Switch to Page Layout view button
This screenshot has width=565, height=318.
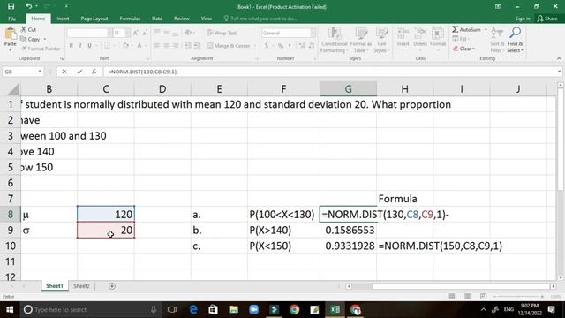click(468, 297)
